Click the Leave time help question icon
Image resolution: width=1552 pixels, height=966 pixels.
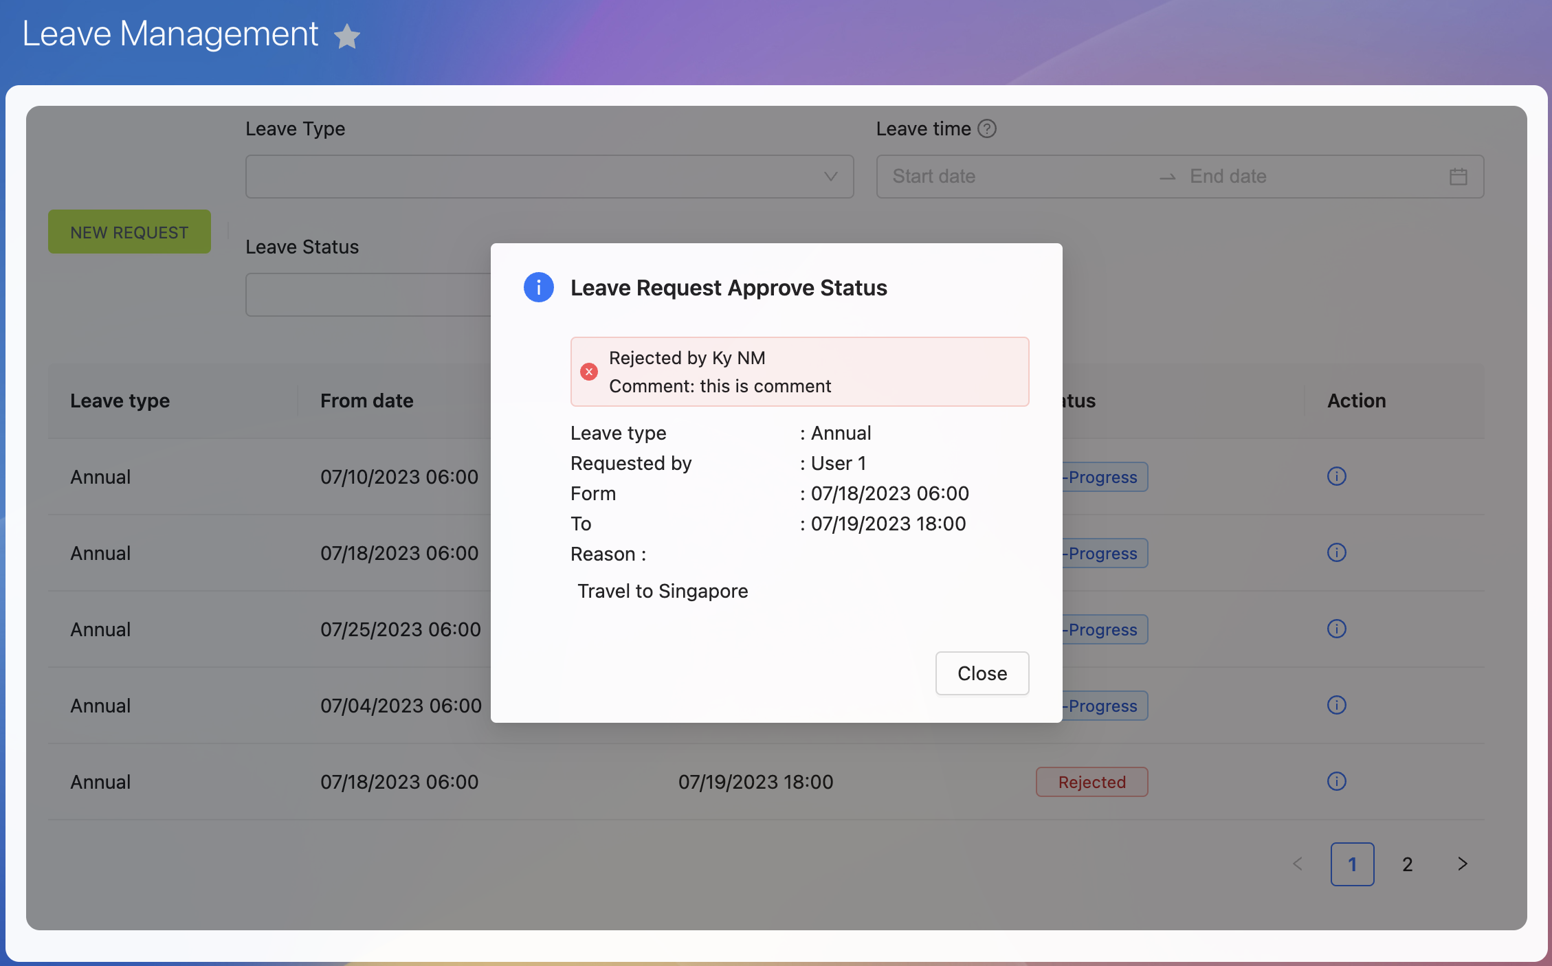coord(987,128)
